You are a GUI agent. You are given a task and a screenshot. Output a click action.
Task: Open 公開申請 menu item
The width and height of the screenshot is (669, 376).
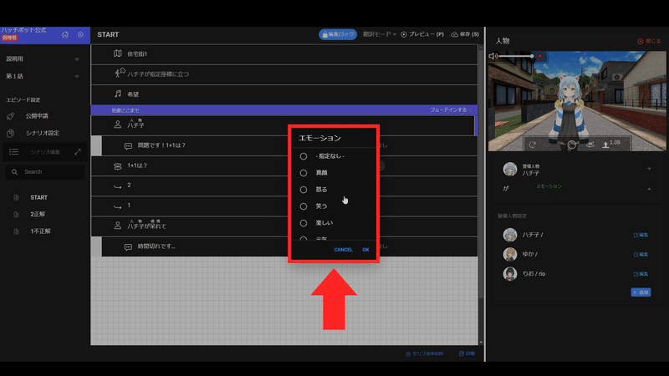(37, 116)
